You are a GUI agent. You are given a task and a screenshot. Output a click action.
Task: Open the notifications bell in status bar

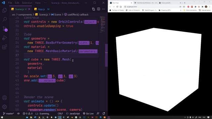point(104,114)
